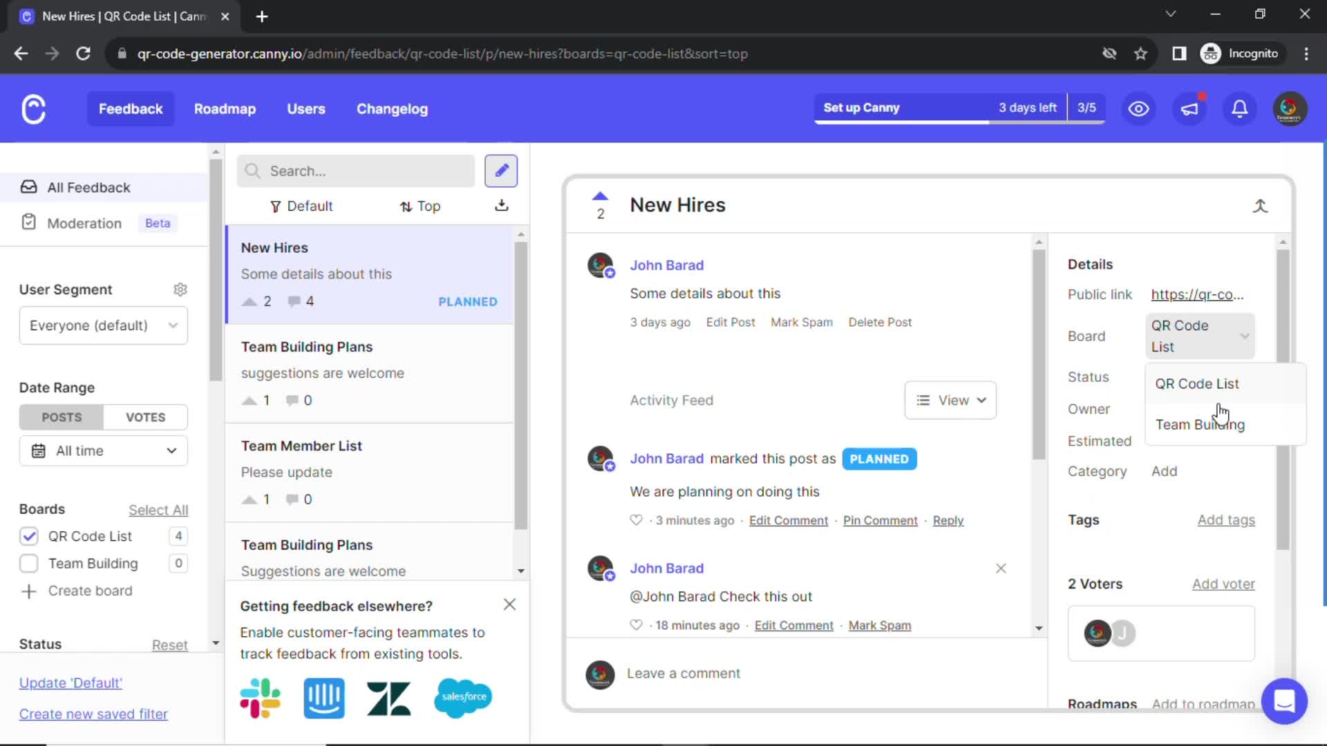The height and width of the screenshot is (746, 1327).
Task: Click the bookmark icon in top nav
Action: [1142, 52]
